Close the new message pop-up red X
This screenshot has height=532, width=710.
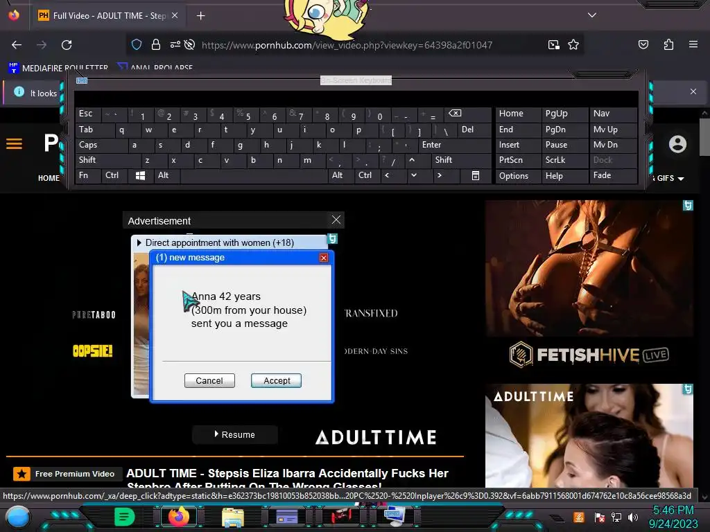[x=323, y=258]
